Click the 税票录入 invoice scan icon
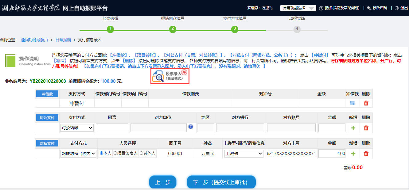Viewport: 409px width, 190px height. tap(170, 76)
